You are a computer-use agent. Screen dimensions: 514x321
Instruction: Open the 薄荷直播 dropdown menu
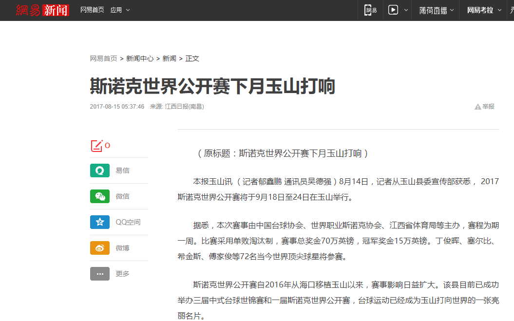[437, 11]
